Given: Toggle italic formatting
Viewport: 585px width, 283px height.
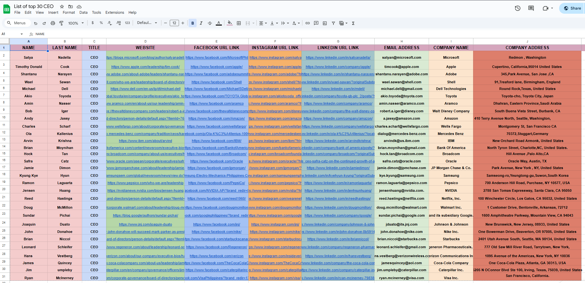Looking at the screenshot, I should pos(201,23).
